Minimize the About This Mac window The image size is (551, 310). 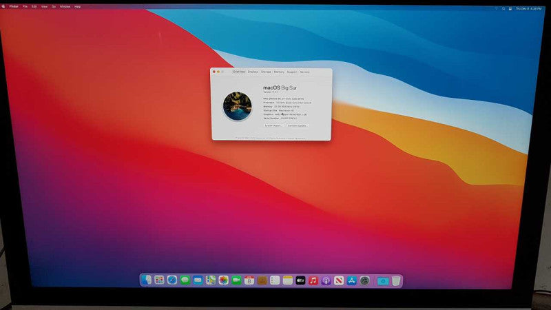point(218,72)
